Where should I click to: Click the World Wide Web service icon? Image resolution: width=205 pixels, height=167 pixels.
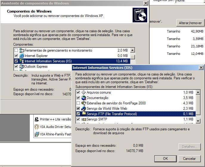(83, 109)
